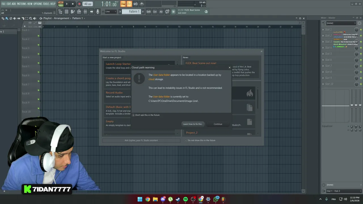
Task: Toggle the mute light on Track 8
Action: click(39, 99)
